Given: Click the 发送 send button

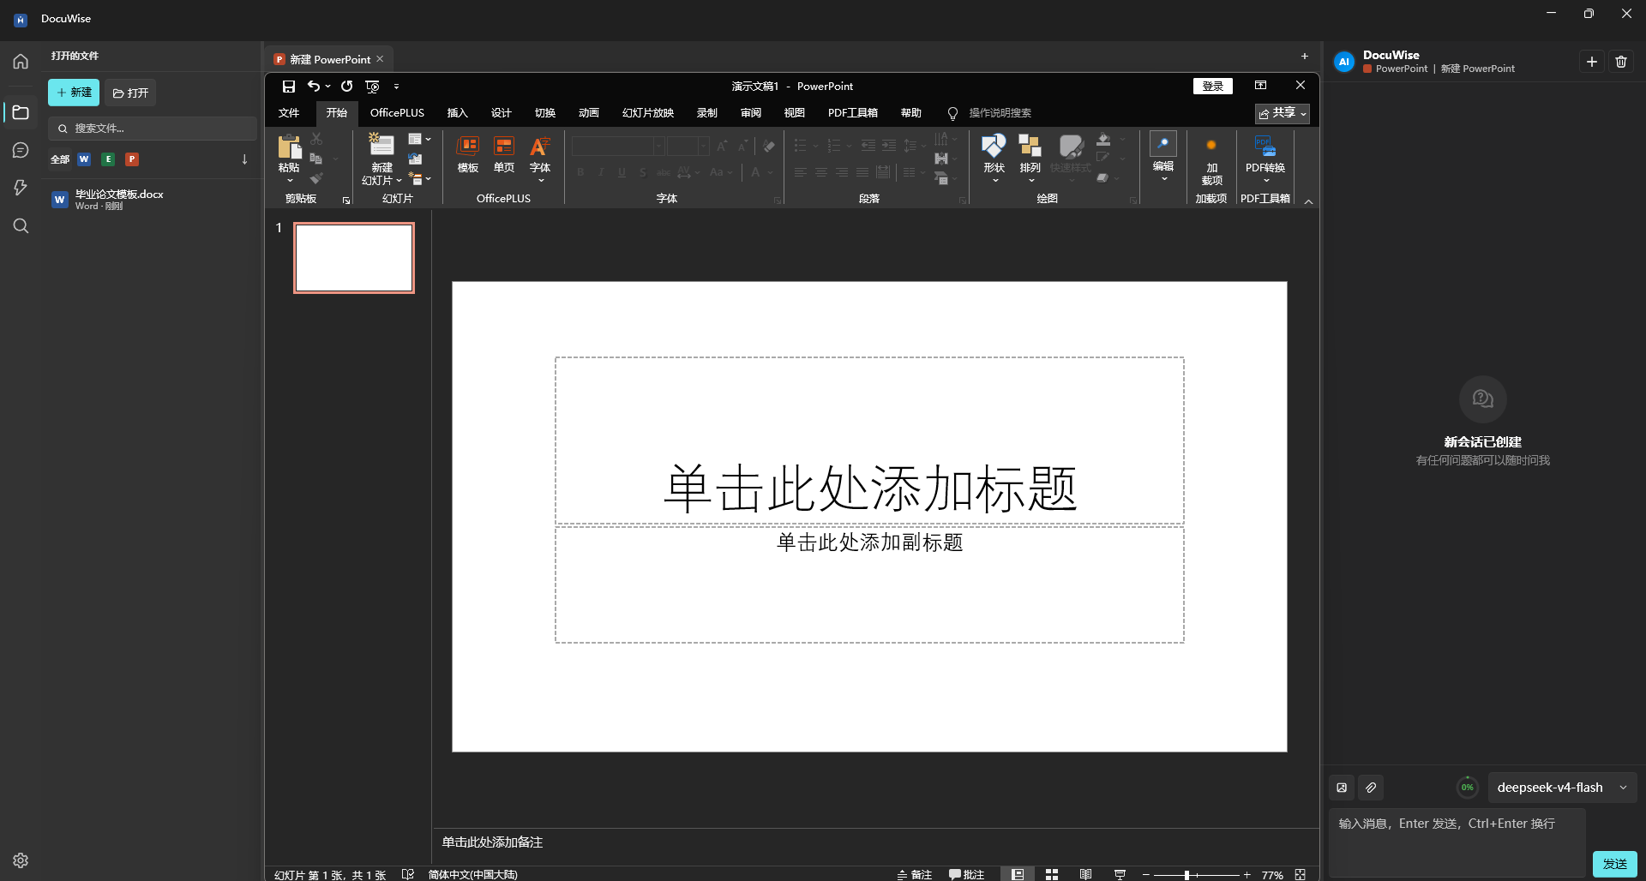Looking at the screenshot, I should click(x=1615, y=864).
